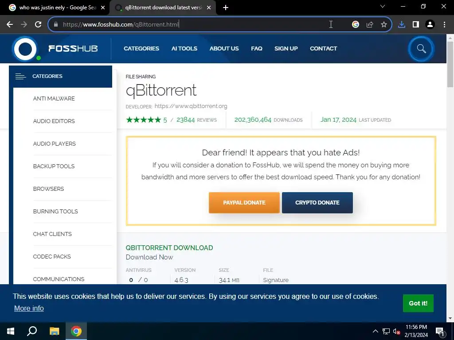
Task: Open Chrome three-dot menu
Action: (x=444, y=25)
